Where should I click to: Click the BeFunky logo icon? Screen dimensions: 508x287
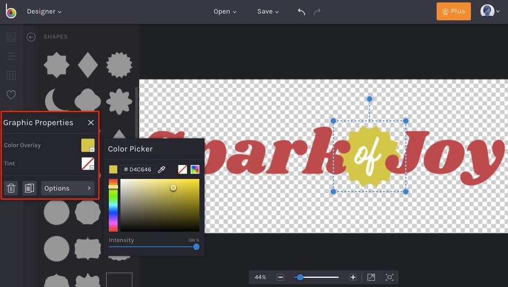pyautogui.click(x=11, y=11)
